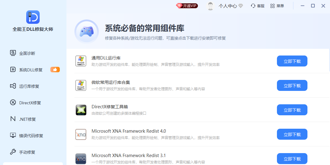Image resolution: width=330 pixels, height=165 pixels.
Task: Click the 系统DLL修复 D icon
Action: (x=13, y=70)
